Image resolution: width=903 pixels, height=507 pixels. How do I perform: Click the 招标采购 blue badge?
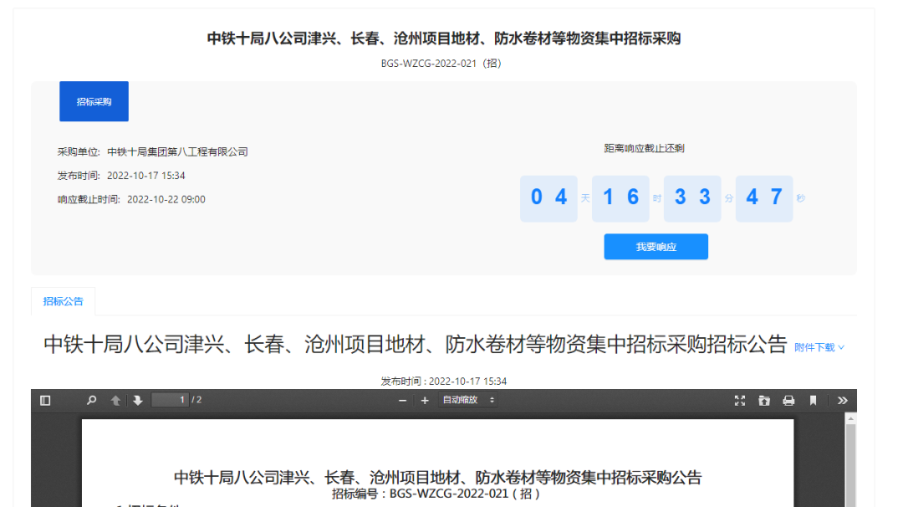94,101
